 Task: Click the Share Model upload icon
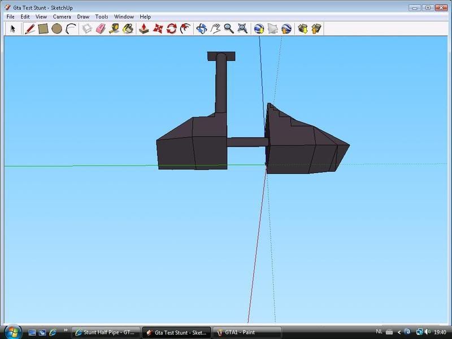click(316, 29)
